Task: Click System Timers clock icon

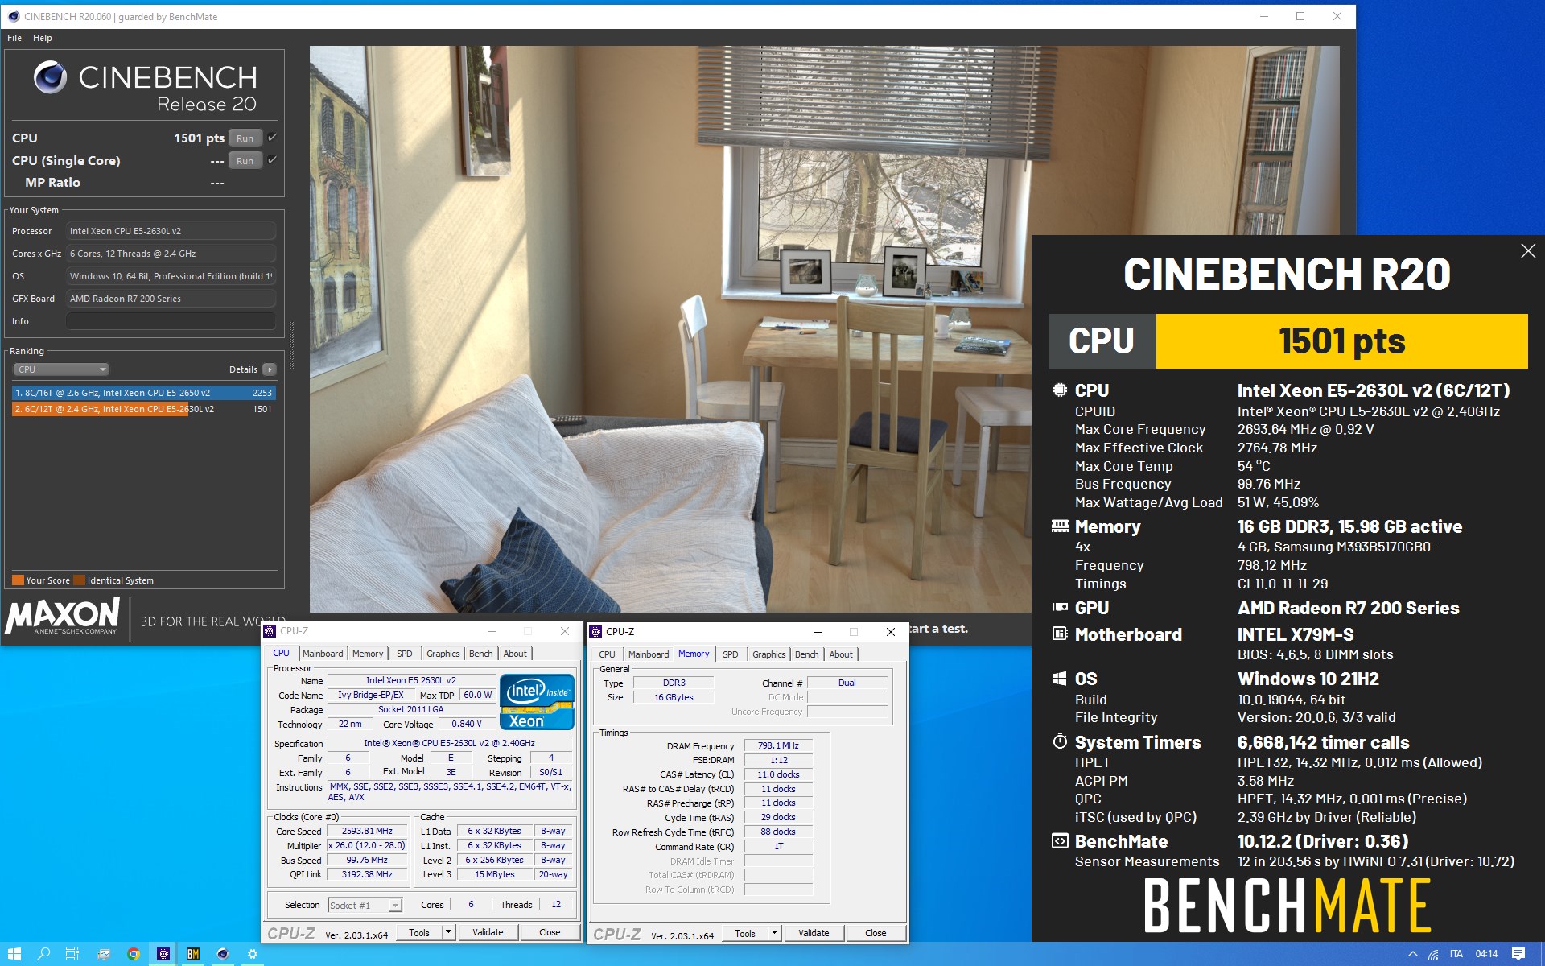Action: 1060,741
